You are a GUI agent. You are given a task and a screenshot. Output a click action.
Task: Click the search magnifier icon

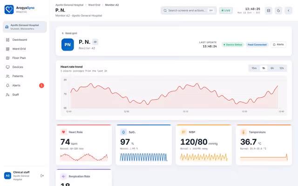[165, 10]
